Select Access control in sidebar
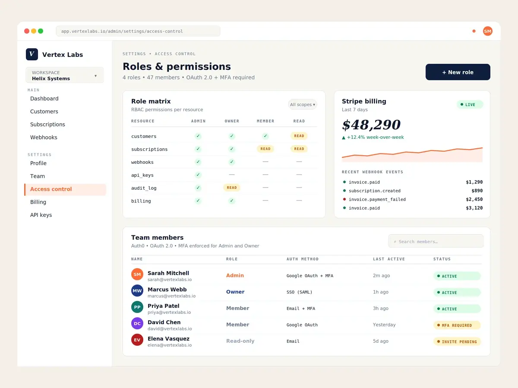This screenshot has width=518, height=388. [x=65, y=189]
